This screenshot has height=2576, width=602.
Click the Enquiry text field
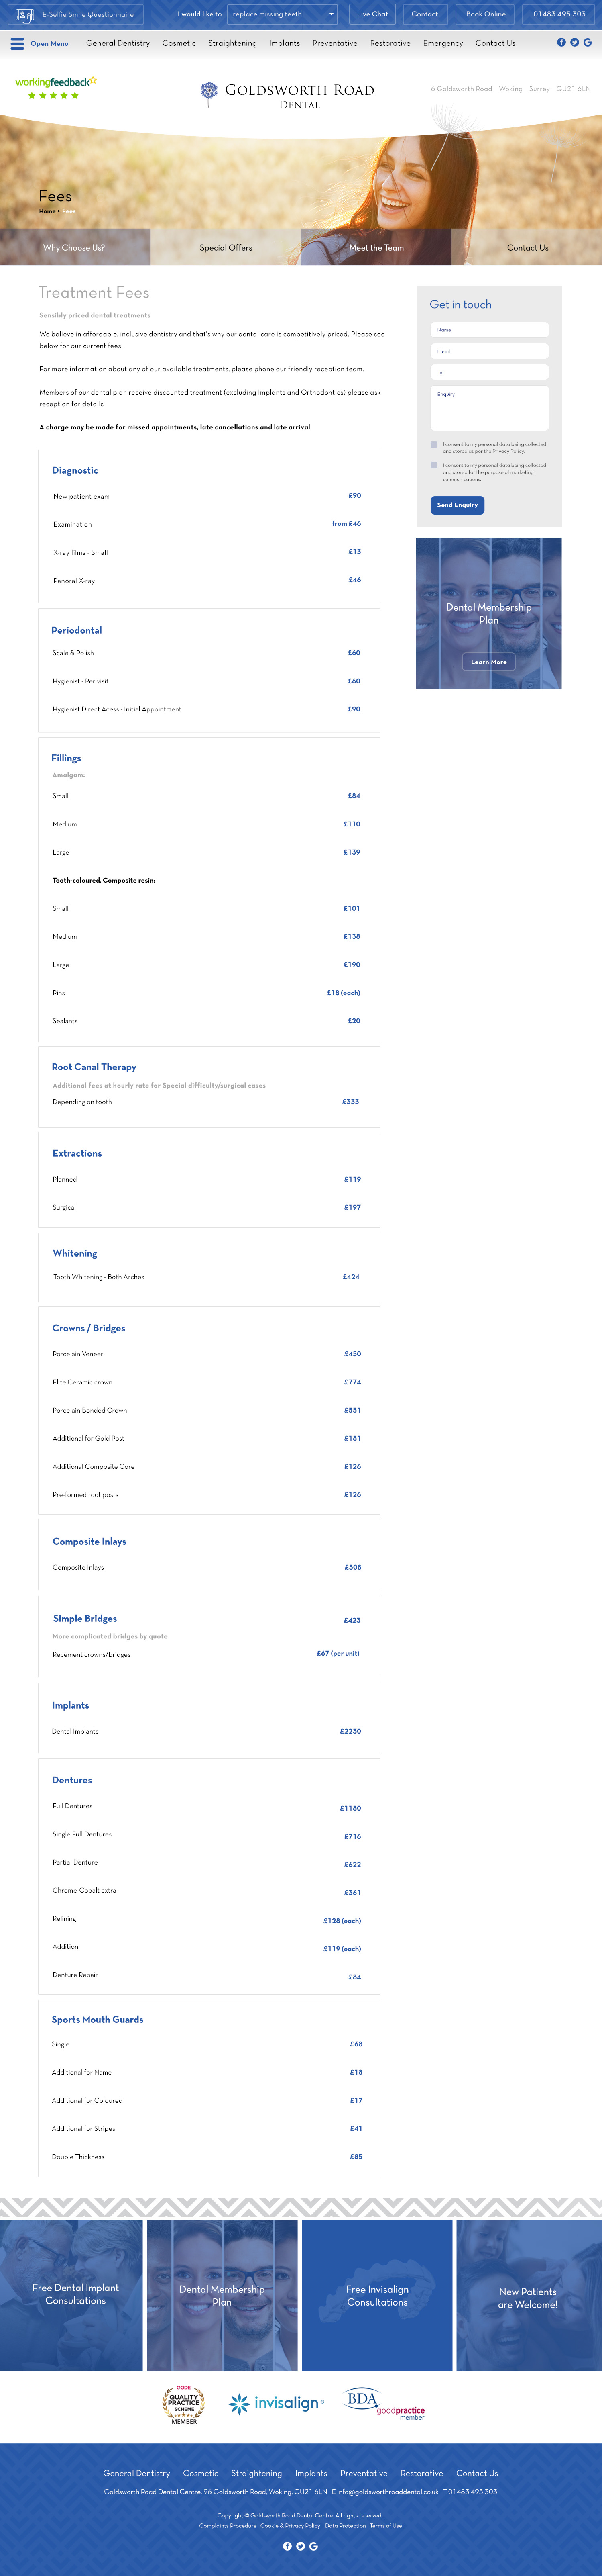coord(489,408)
